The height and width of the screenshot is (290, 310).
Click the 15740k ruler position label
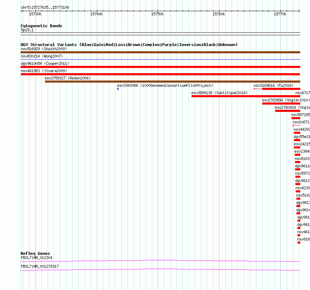point(96,14)
